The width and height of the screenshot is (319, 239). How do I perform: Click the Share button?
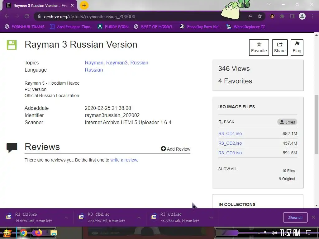(280, 48)
